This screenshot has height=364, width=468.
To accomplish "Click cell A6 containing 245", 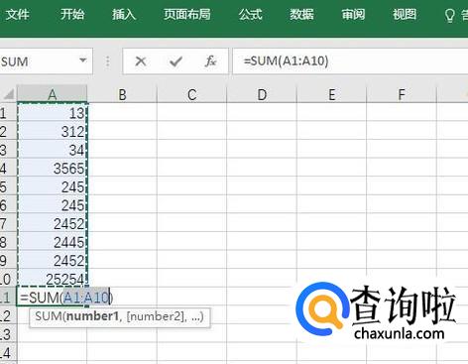I will click(53, 205).
